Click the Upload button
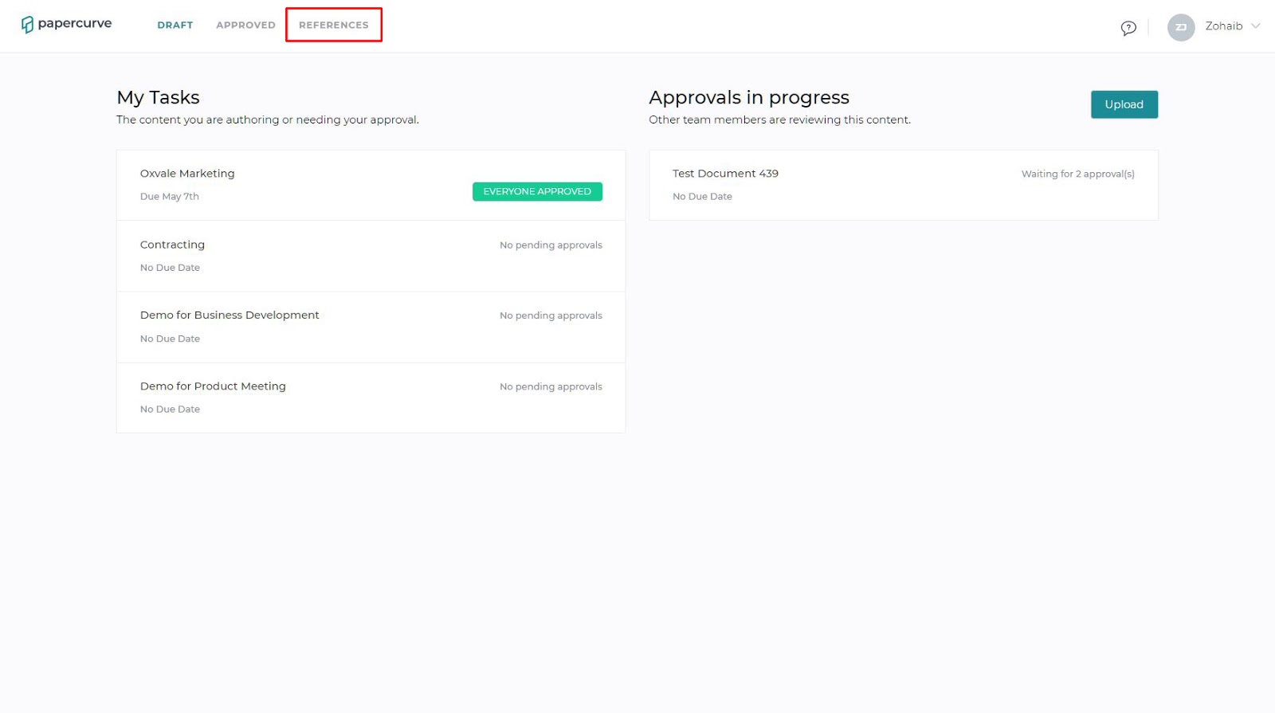The width and height of the screenshot is (1275, 713). 1124,104
